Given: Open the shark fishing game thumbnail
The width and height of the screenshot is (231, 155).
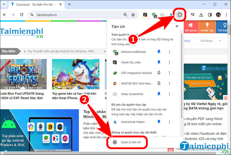Looking at the screenshot, I should [x=76, y=74].
